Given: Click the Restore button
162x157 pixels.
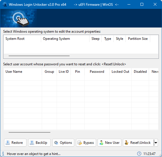Looking at the screenshot, I should (x=15, y=143).
